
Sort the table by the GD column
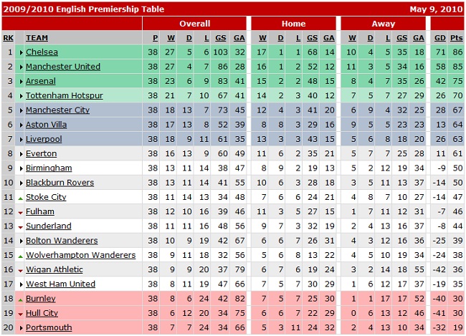click(439, 37)
